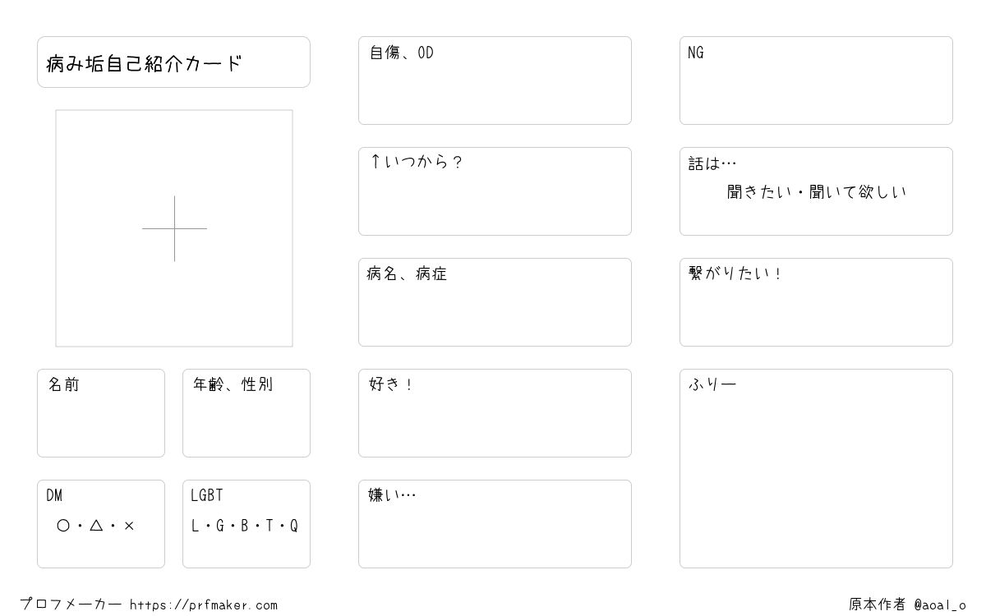Choose the letter Q in LGBT box
Screen dimensions: 986x616
pos(294,526)
